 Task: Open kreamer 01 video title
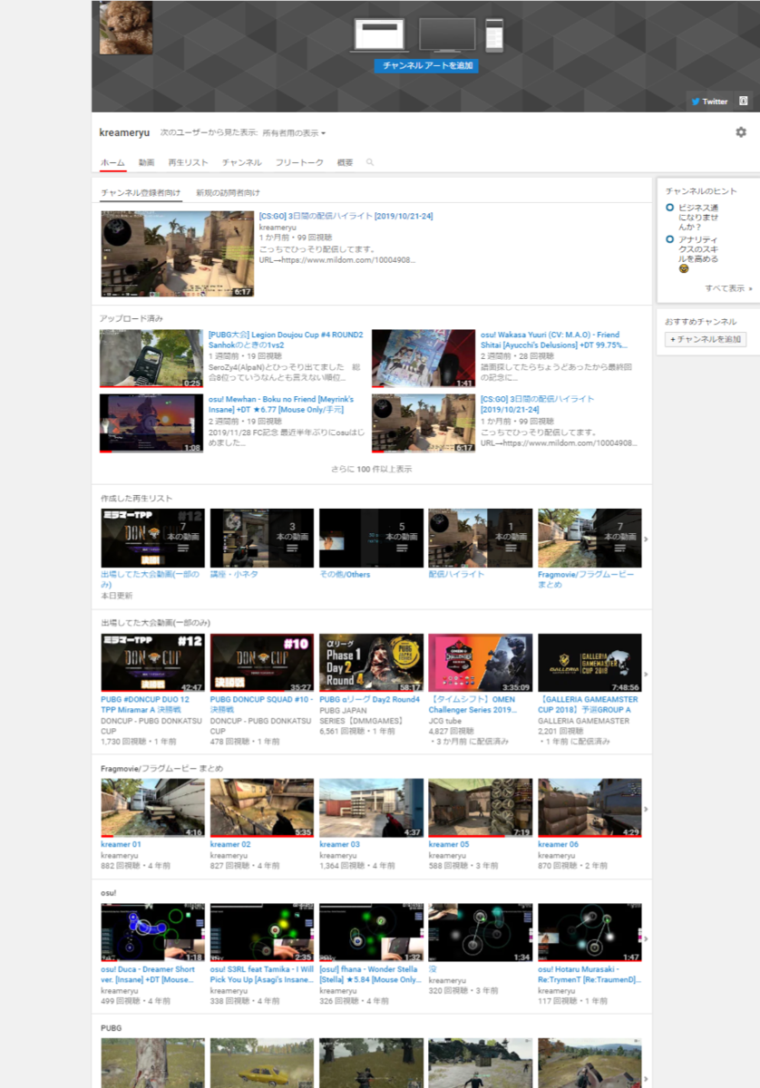[121, 844]
